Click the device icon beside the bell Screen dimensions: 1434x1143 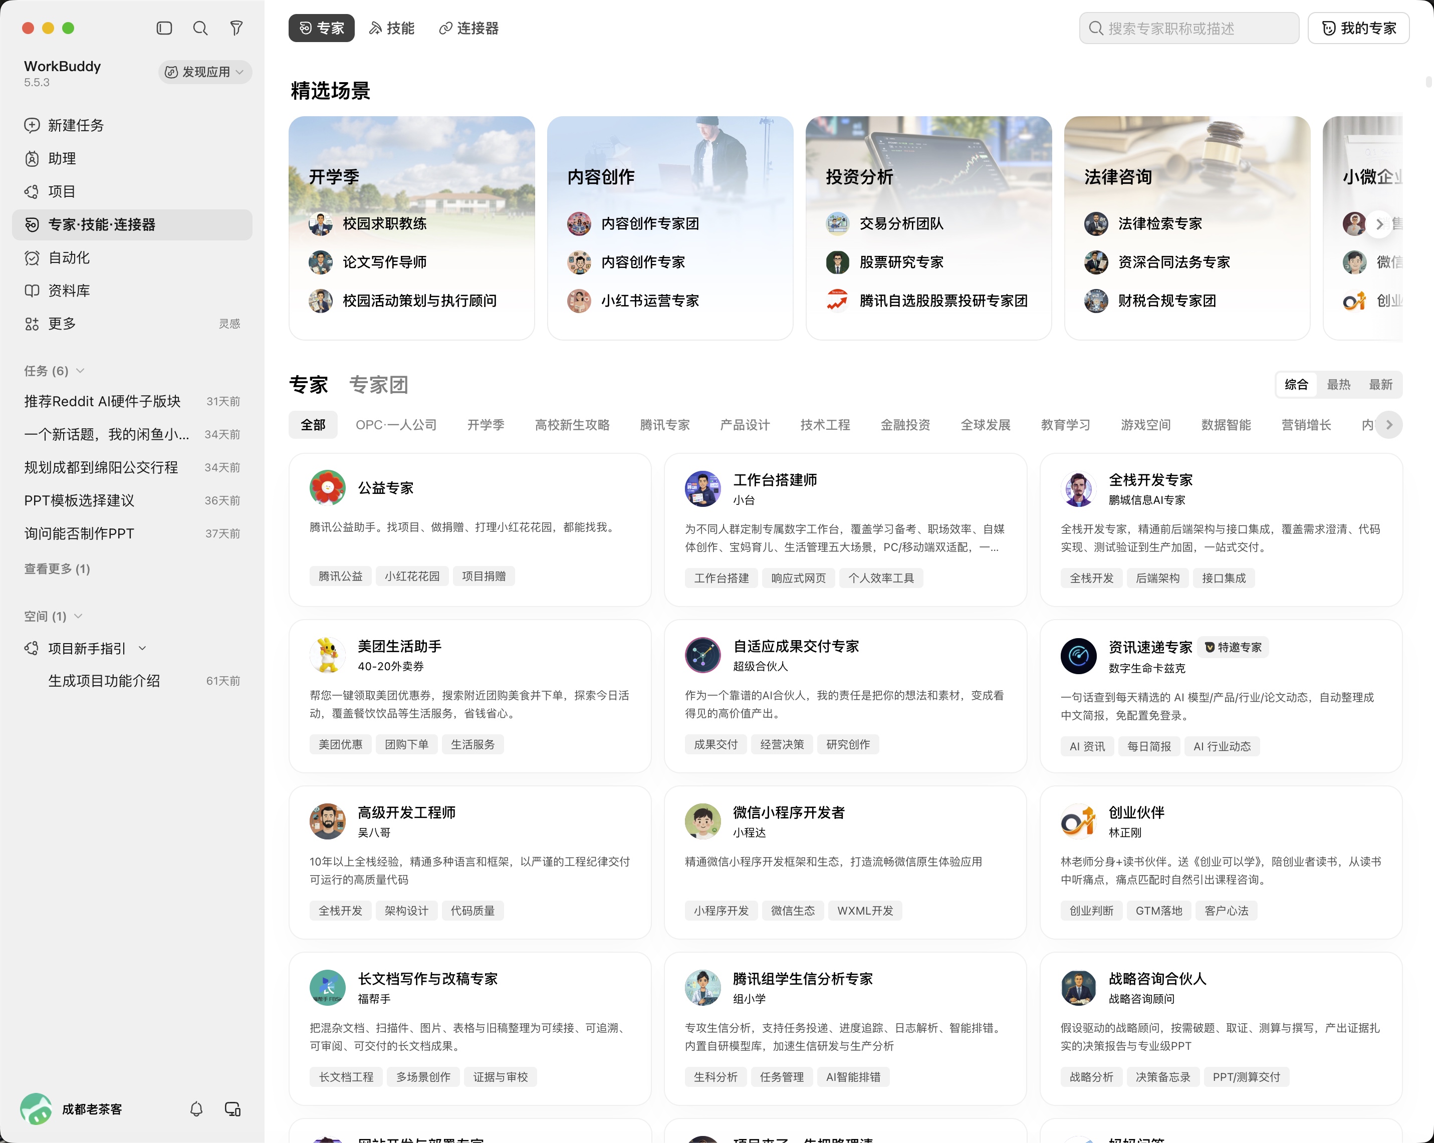coord(233,1108)
